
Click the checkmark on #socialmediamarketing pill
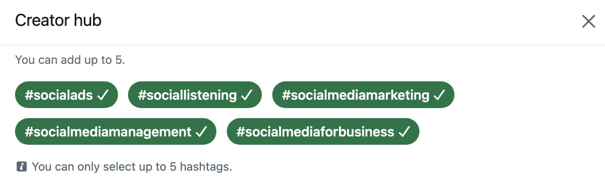439,96
